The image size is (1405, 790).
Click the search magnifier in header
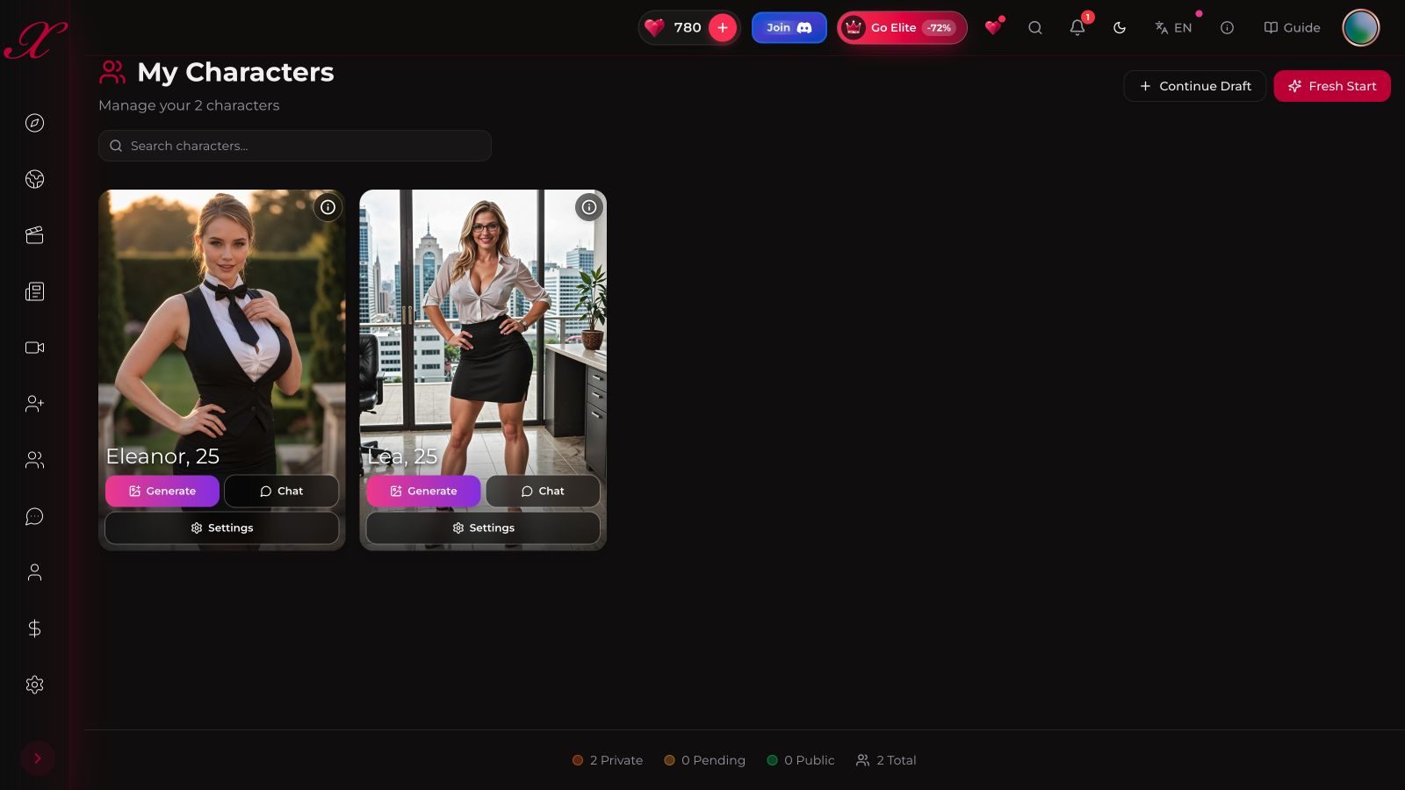tap(1035, 27)
